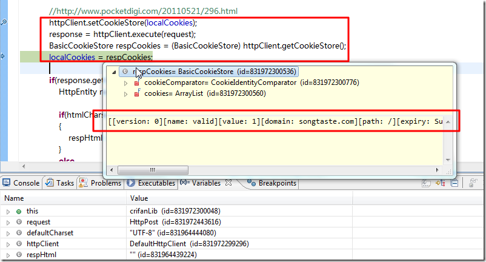Screen dimensions: 486x262
Task: Expand the respHtml variable row
Action: click(8, 255)
